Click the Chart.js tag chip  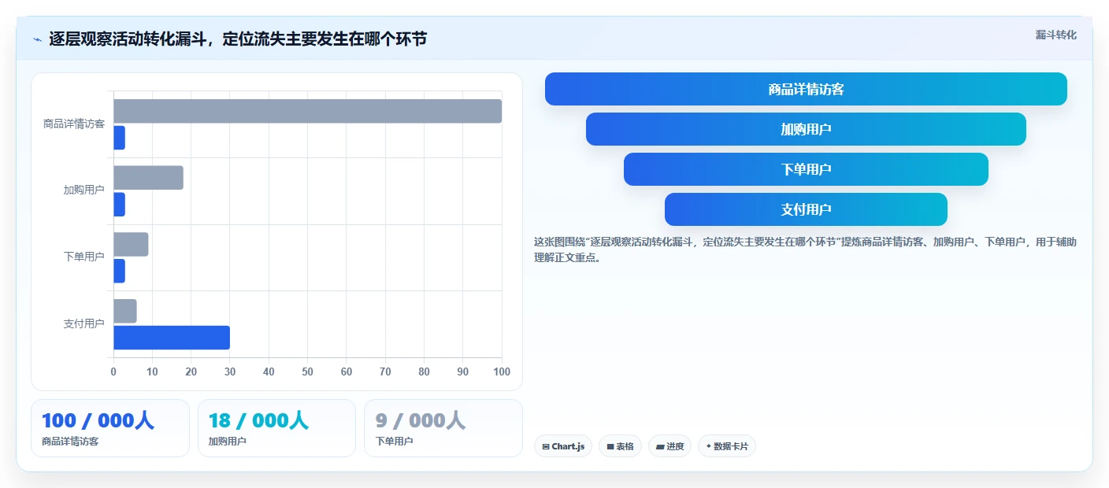coord(563,446)
